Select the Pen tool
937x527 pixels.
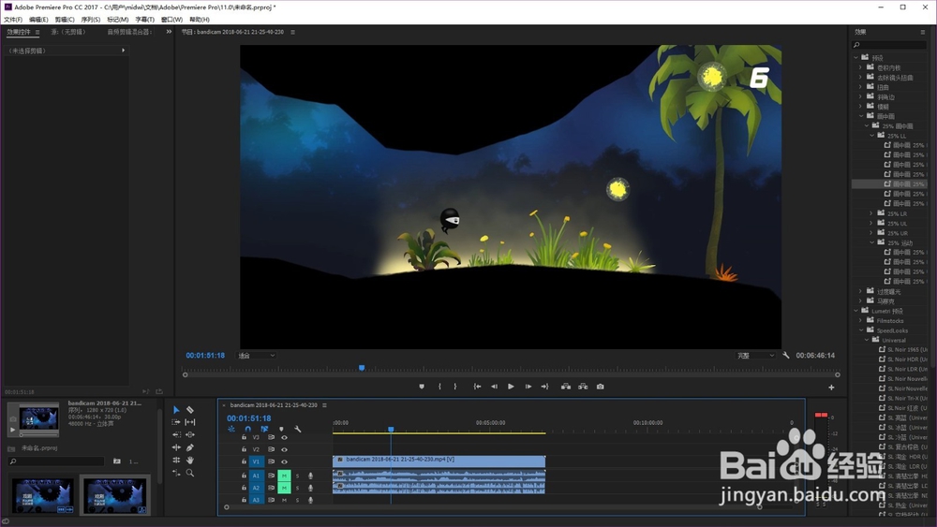190,447
